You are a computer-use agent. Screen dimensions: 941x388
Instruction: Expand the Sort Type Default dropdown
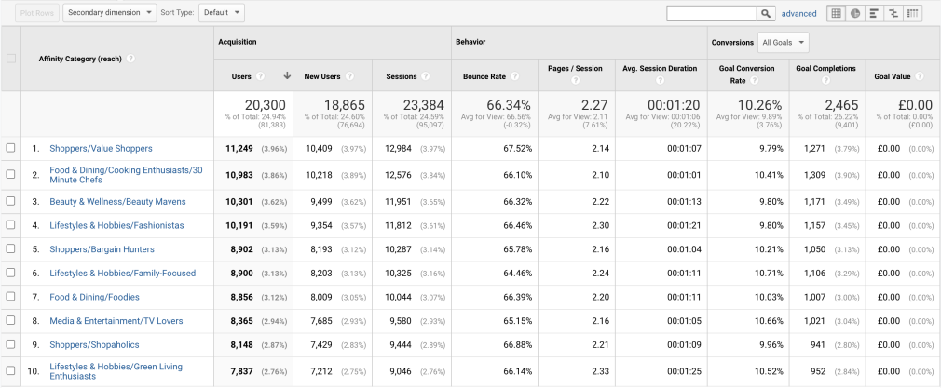click(222, 13)
